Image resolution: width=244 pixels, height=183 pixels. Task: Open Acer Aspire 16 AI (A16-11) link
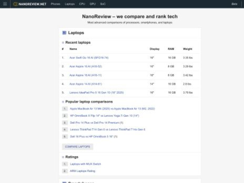85,75
